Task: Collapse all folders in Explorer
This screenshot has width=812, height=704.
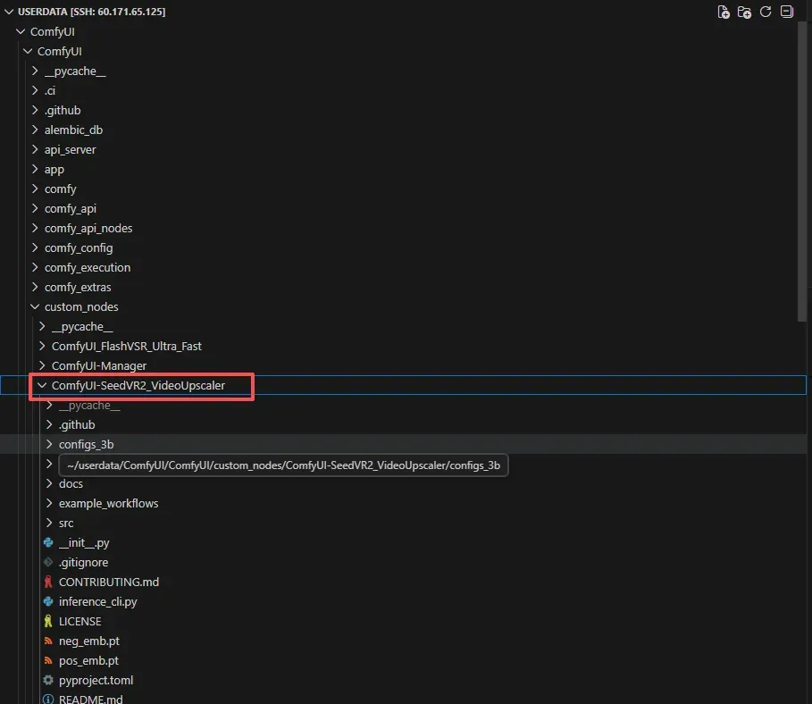Action: pyautogui.click(x=786, y=12)
